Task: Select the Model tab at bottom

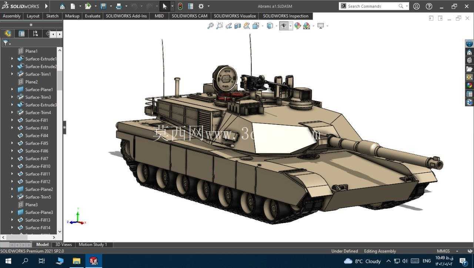Action: point(42,244)
